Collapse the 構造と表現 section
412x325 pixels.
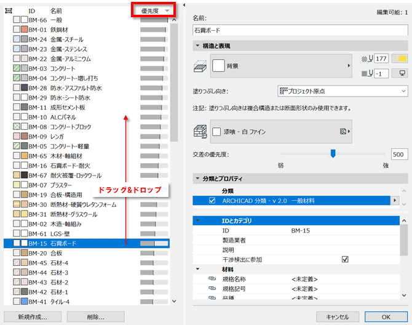[197, 46]
